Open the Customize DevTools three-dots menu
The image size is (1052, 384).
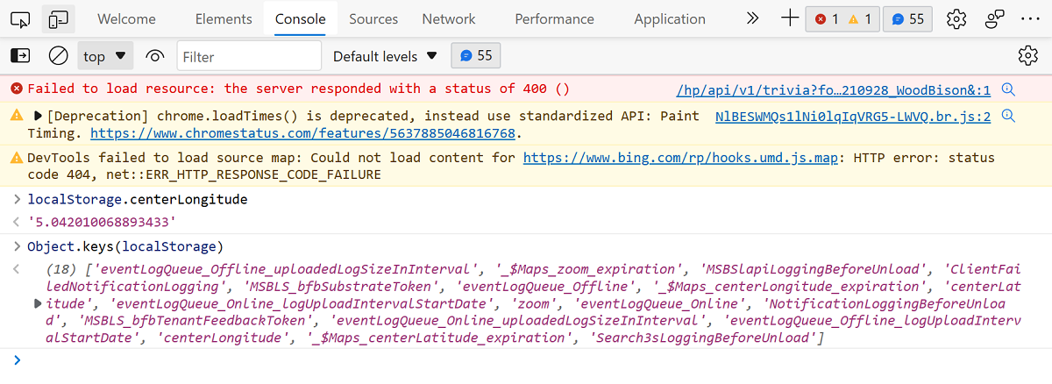(x=1029, y=18)
